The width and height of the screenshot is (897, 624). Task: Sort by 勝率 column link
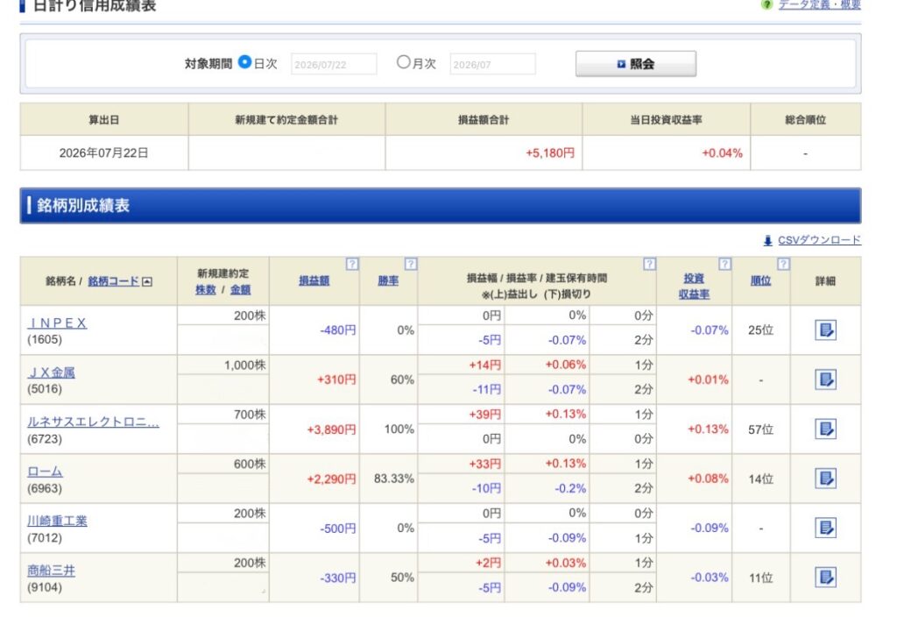click(388, 280)
